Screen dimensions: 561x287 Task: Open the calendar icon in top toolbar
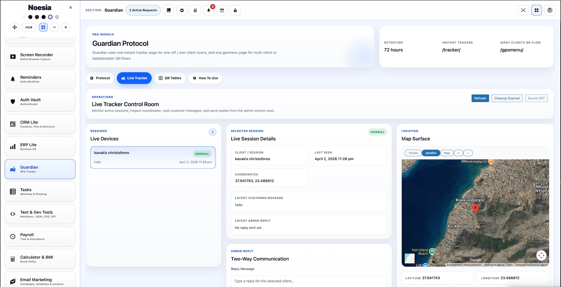pyautogui.click(x=222, y=10)
